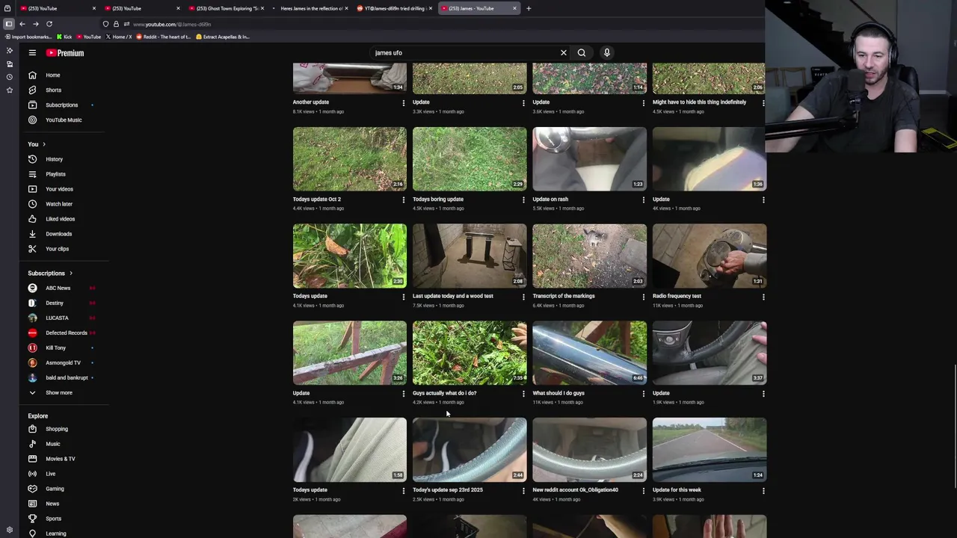Click the 'Todays boring update' video title

click(x=438, y=200)
